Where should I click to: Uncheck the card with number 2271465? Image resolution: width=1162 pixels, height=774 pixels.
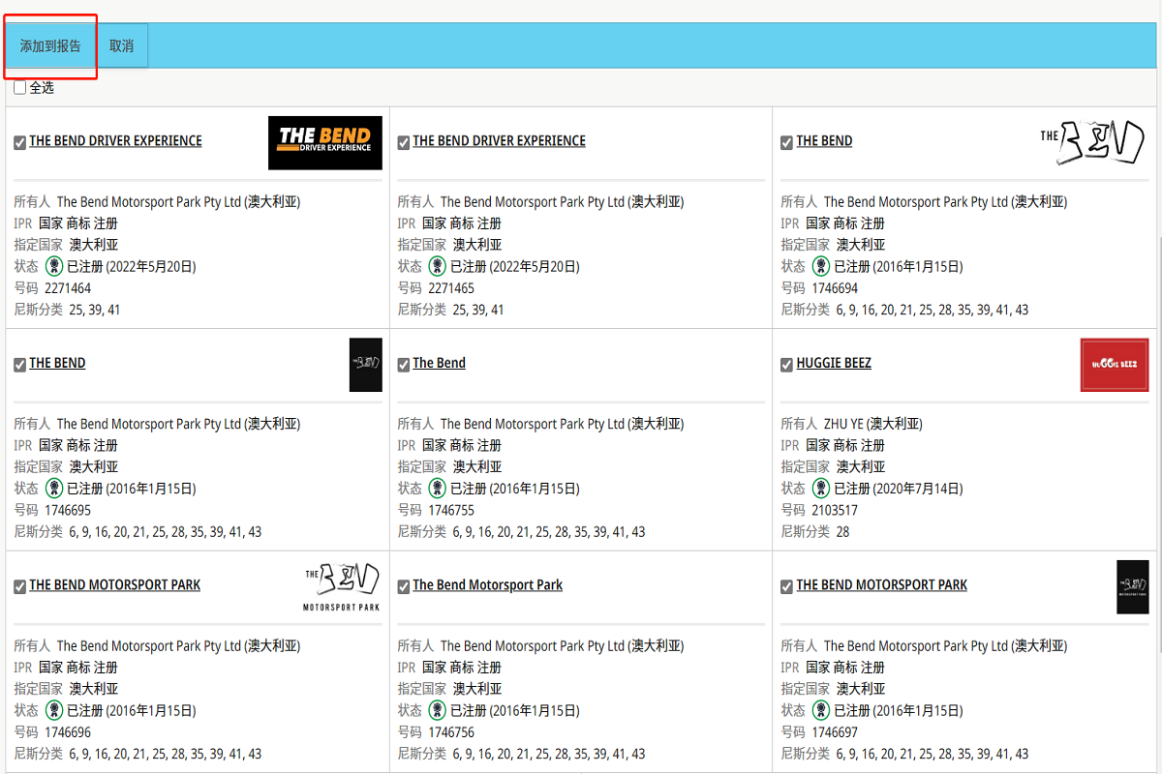[404, 143]
